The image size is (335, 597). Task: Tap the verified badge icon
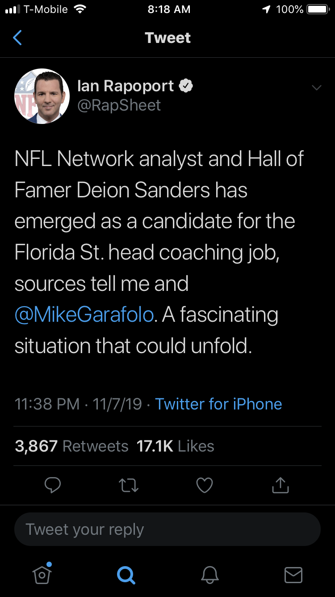point(186,86)
